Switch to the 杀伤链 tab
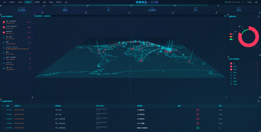The width and height of the screenshot is (261, 132). (x=51, y=2)
